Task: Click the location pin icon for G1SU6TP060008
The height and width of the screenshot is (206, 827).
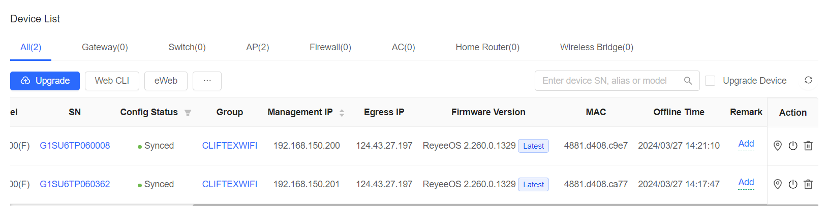Action: click(777, 146)
